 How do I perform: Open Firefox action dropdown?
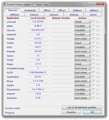coord(83,43)
